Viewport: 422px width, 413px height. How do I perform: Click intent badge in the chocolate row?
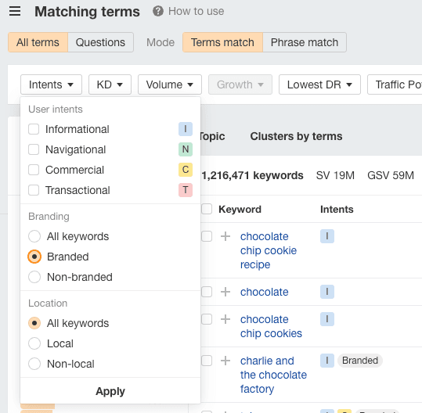pos(327,292)
